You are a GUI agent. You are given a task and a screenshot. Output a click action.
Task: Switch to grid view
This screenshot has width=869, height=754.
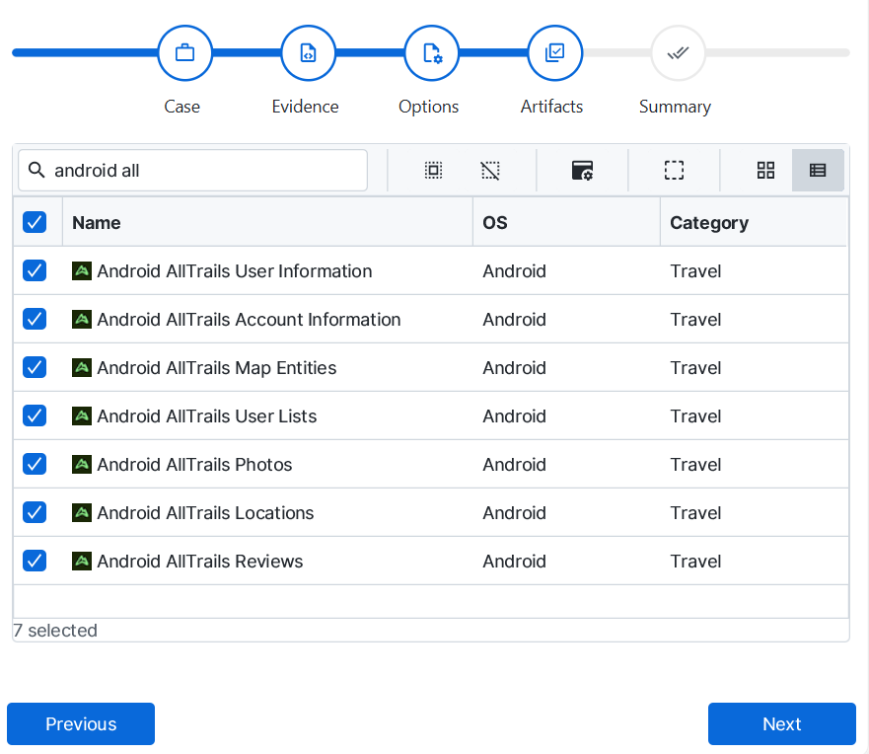coord(765,171)
